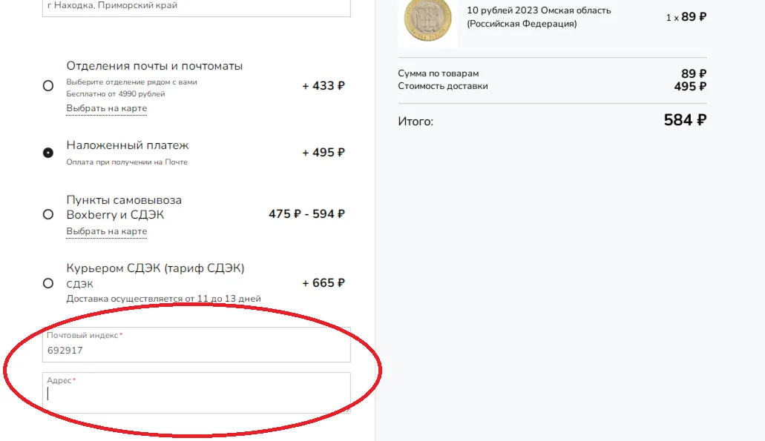Image resolution: width=765 pixels, height=441 pixels.
Task: Select the post offices and parcel lockers radio button
Action: point(47,86)
